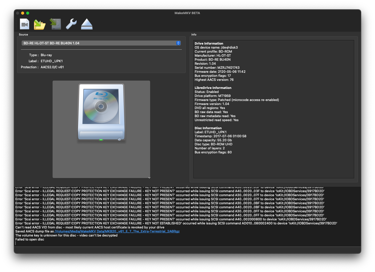Click the green zoom window button
Screen dimensions: 375x272
tap(28, 13)
